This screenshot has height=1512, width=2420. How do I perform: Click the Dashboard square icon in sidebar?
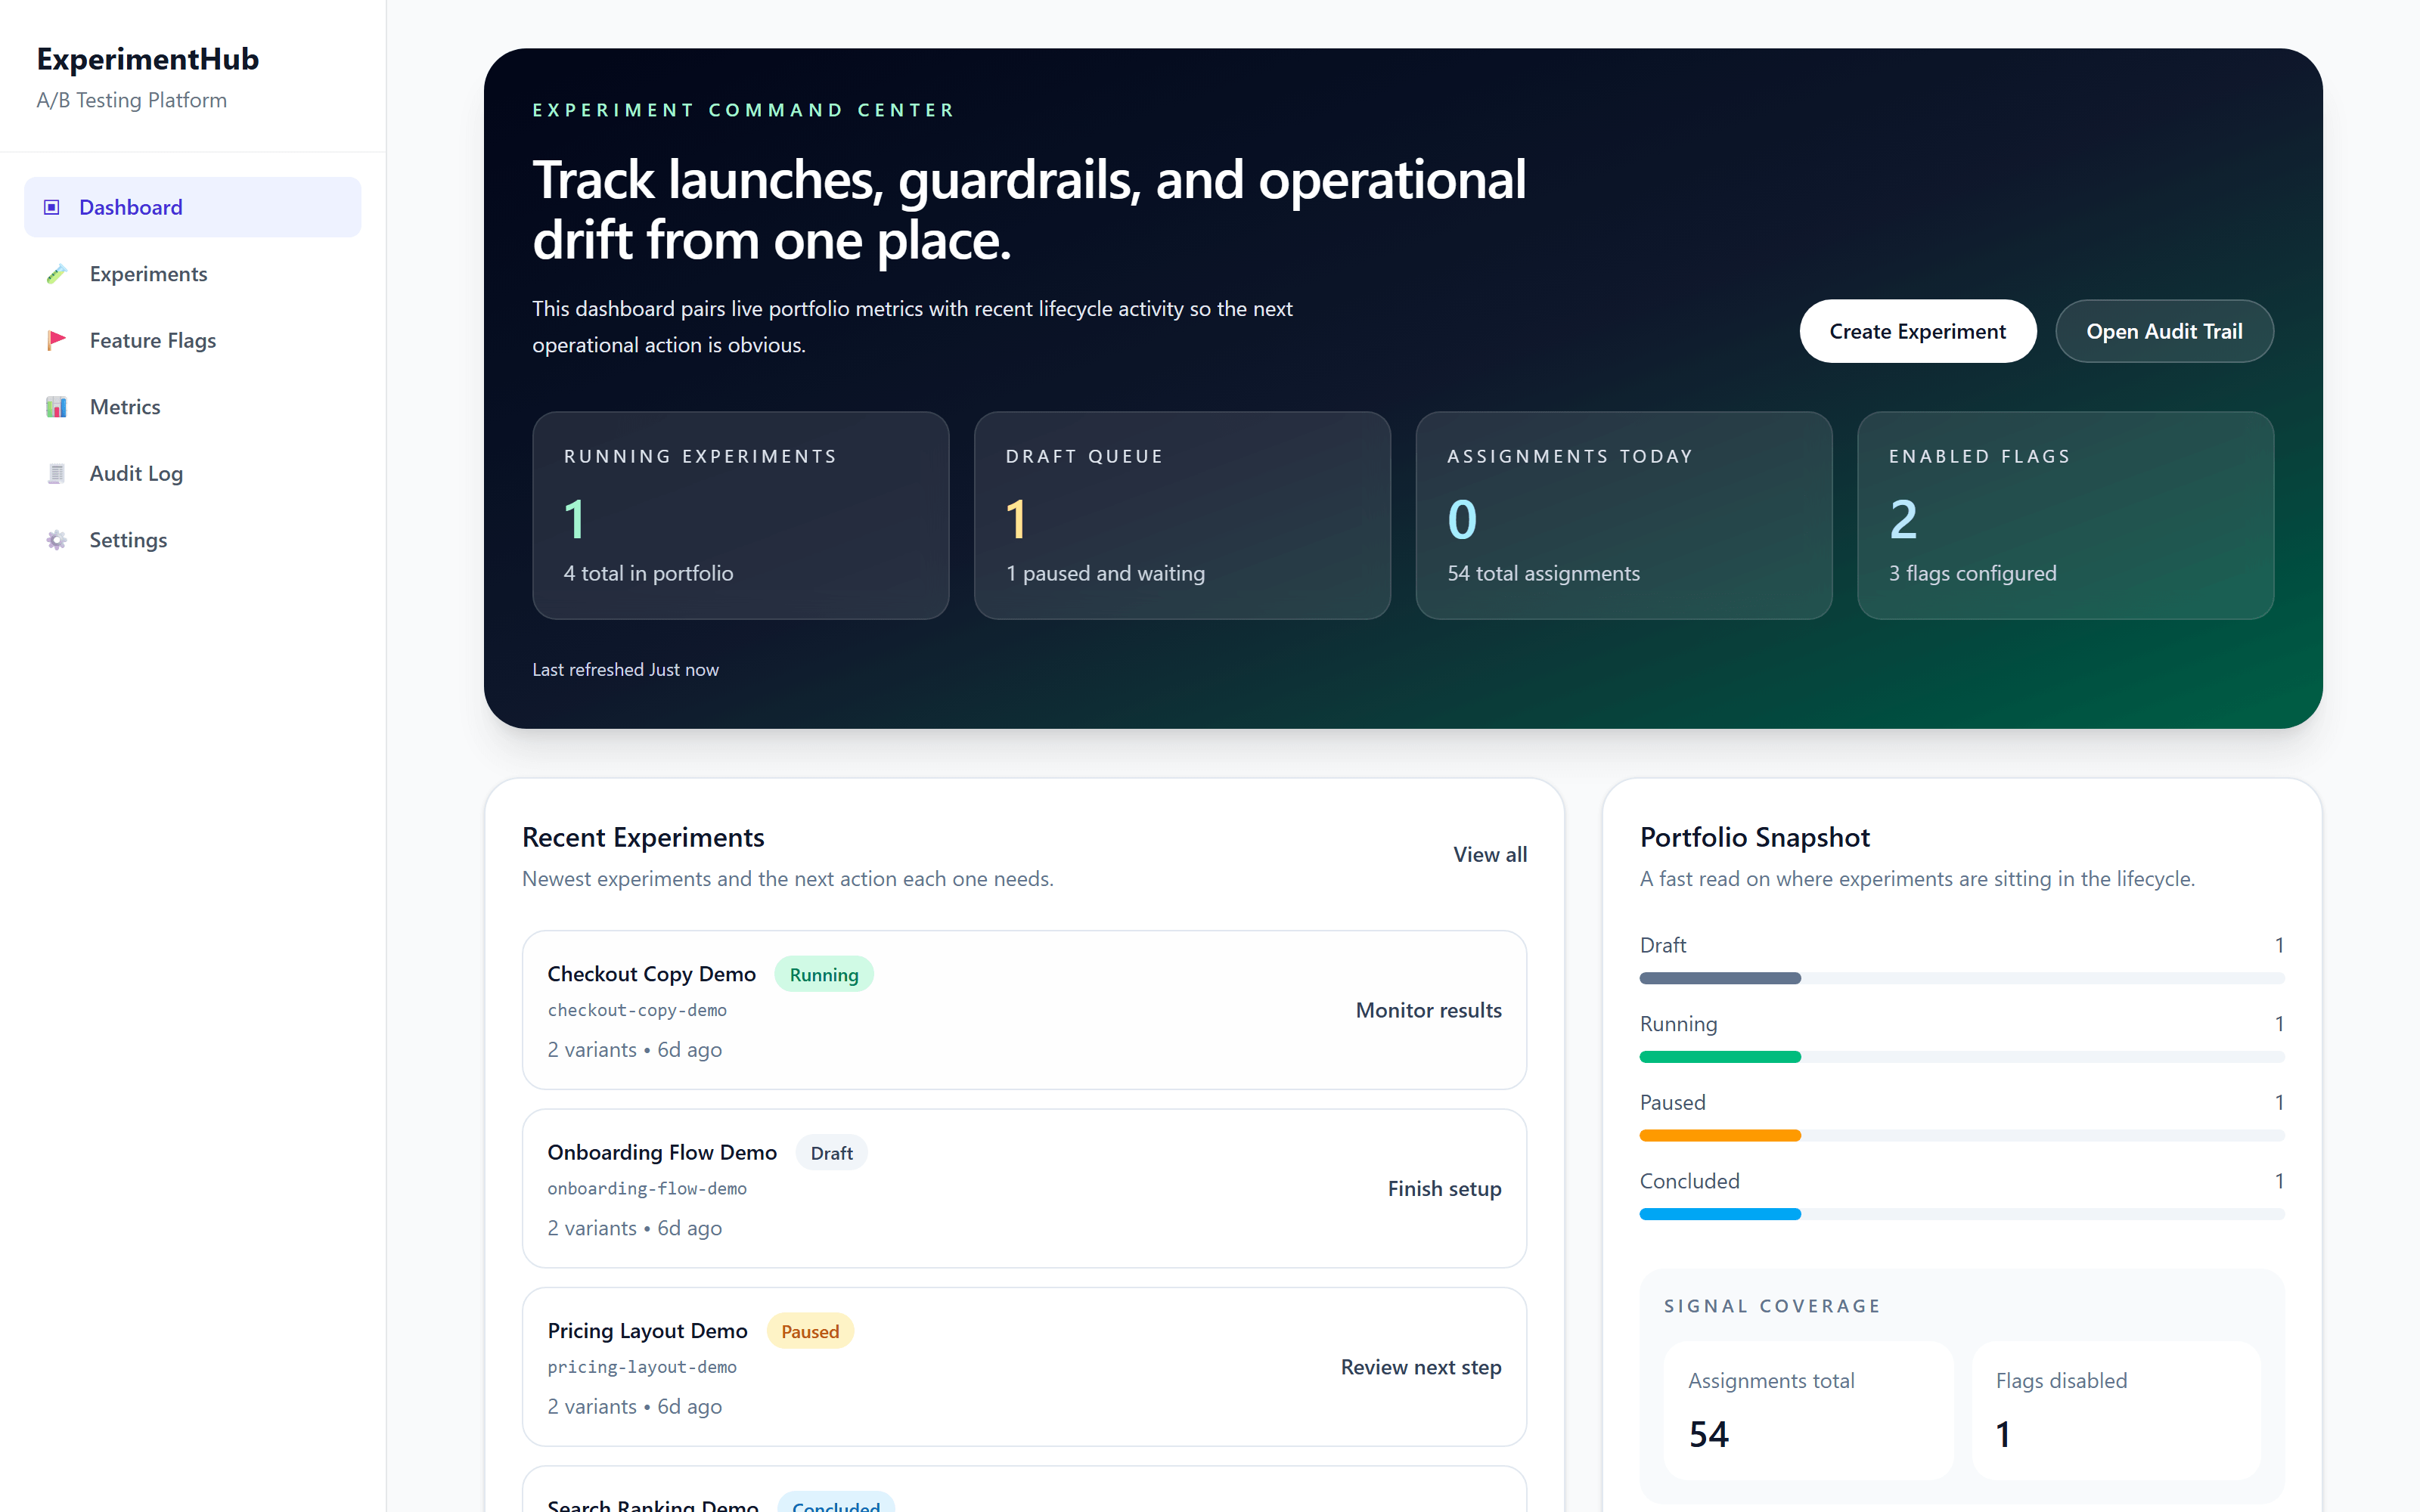52,207
